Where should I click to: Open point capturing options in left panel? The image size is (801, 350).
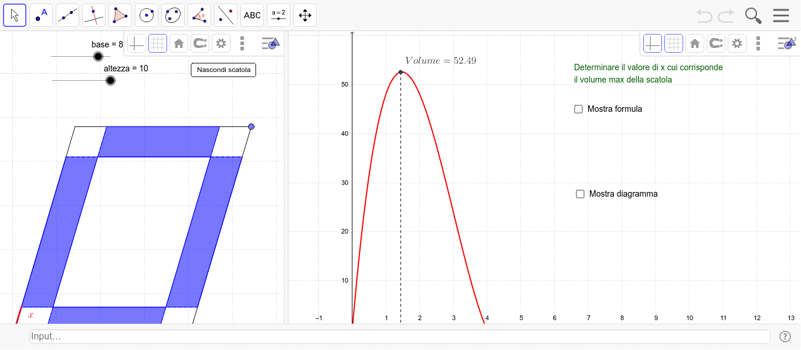click(200, 43)
